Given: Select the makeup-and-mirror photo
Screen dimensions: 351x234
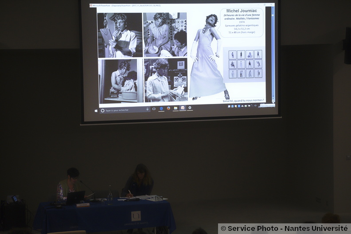Looking at the screenshot, I should [x=120, y=35].
